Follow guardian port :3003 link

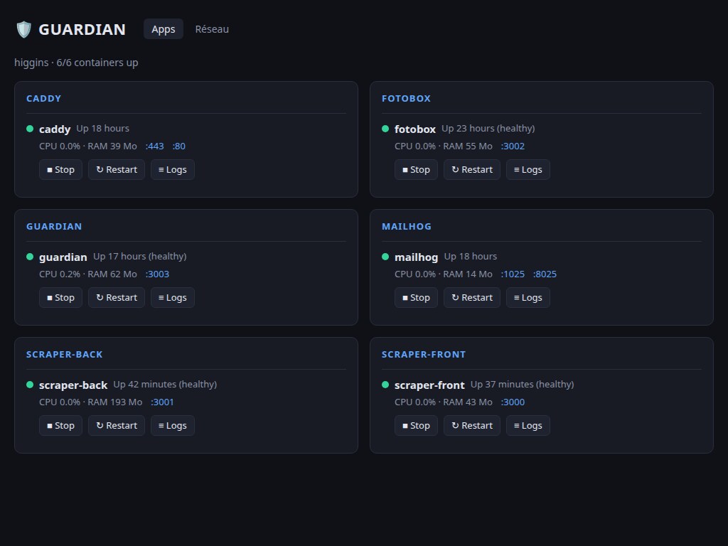[x=157, y=274]
